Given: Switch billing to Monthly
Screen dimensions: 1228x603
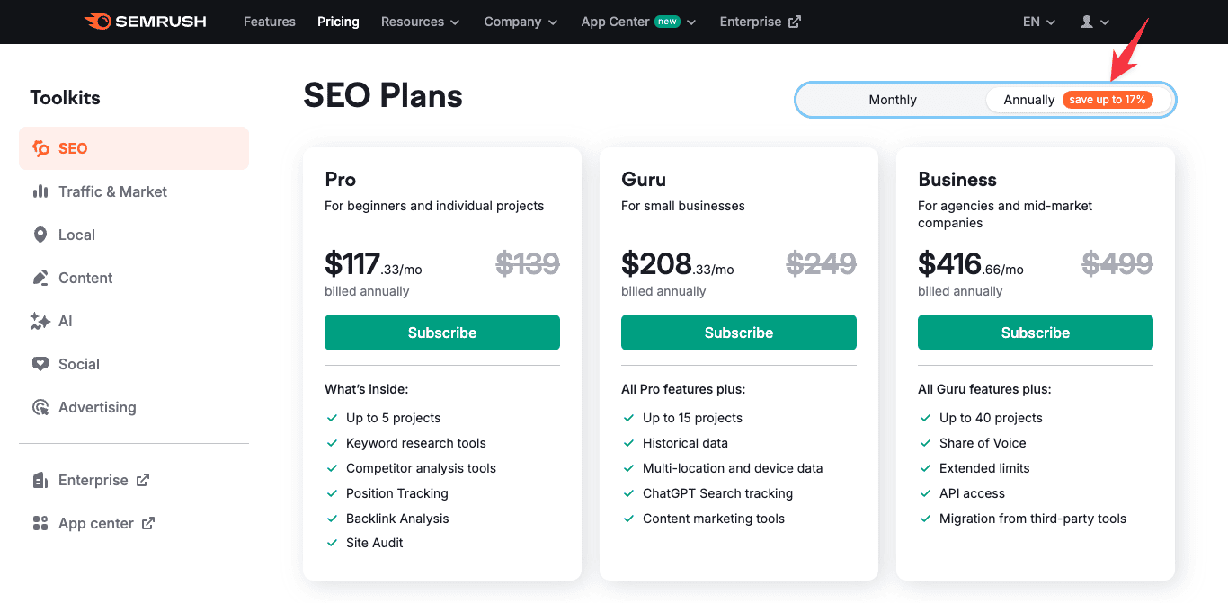Looking at the screenshot, I should pyautogui.click(x=893, y=100).
